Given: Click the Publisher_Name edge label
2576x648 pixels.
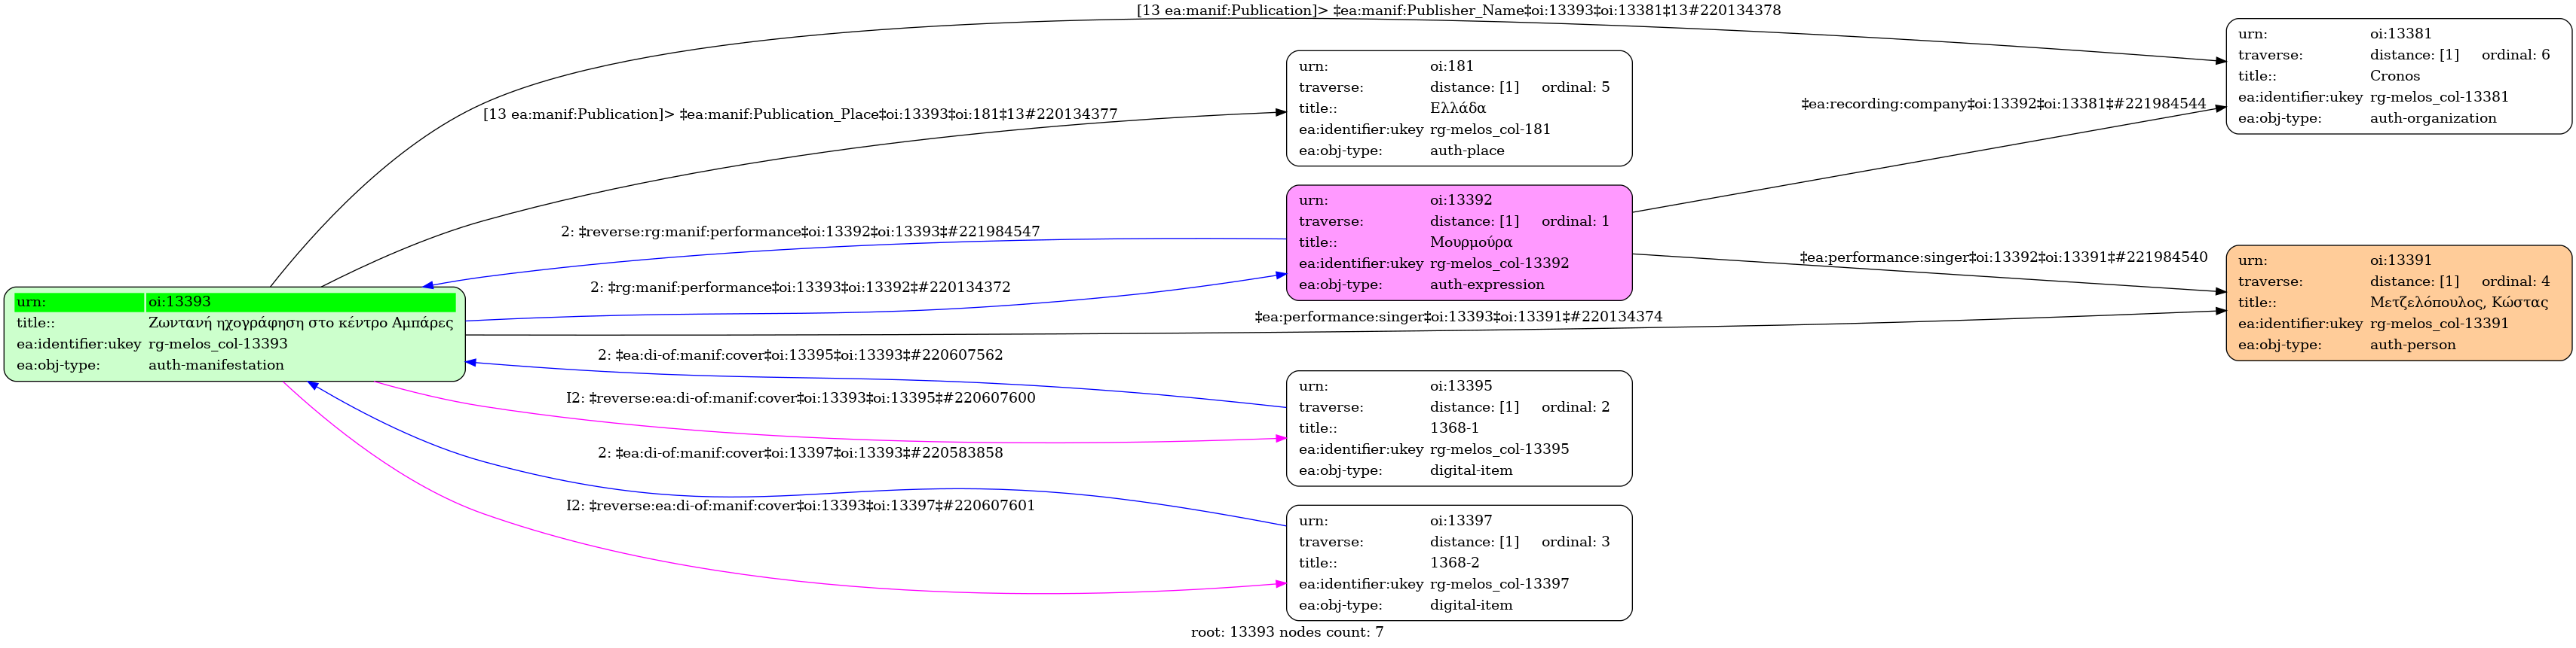Looking at the screenshot, I should (1458, 11).
